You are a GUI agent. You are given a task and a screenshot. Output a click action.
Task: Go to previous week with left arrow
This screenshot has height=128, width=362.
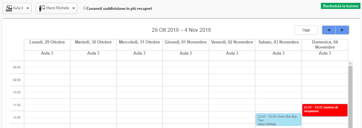pos(329,30)
